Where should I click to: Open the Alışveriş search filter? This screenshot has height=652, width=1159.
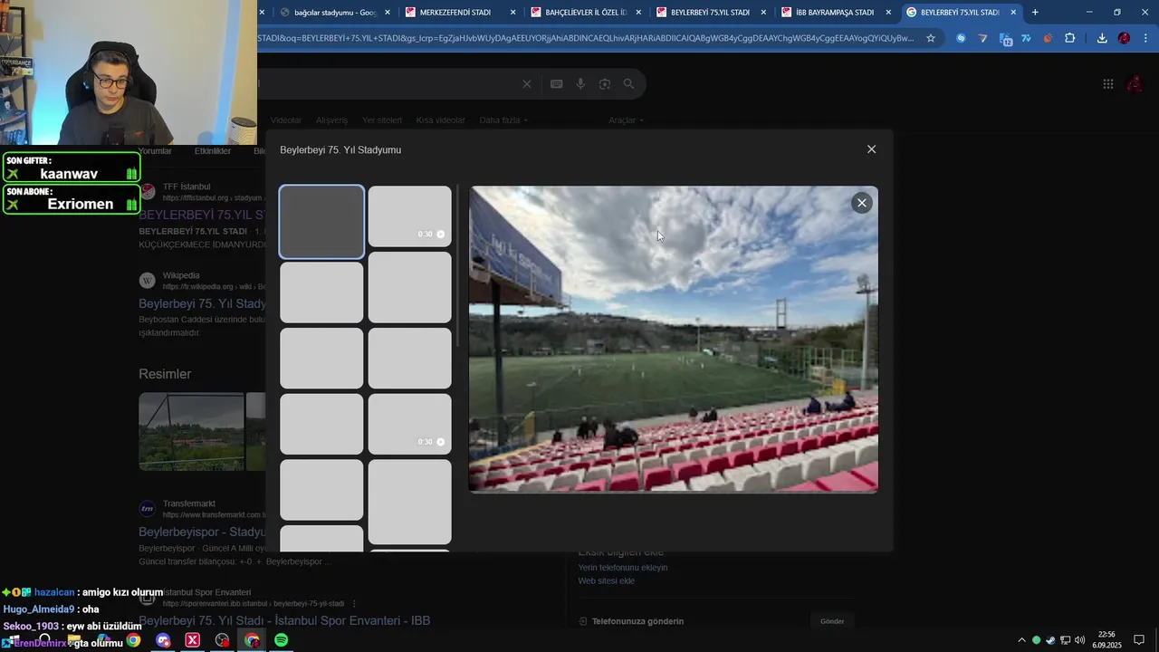click(x=331, y=120)
